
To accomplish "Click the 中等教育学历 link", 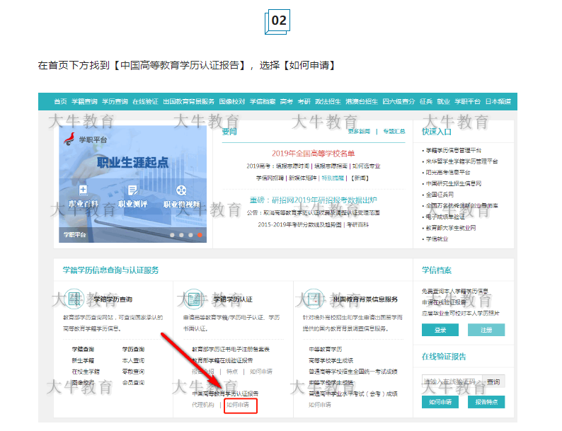I will (x=325, y=350).
